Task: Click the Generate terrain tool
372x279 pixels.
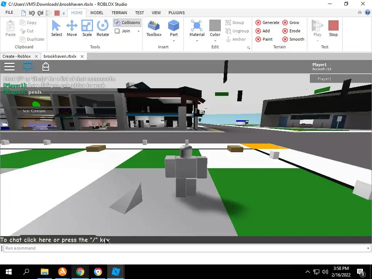Action: pyautogui.click(x=267, y=23)
